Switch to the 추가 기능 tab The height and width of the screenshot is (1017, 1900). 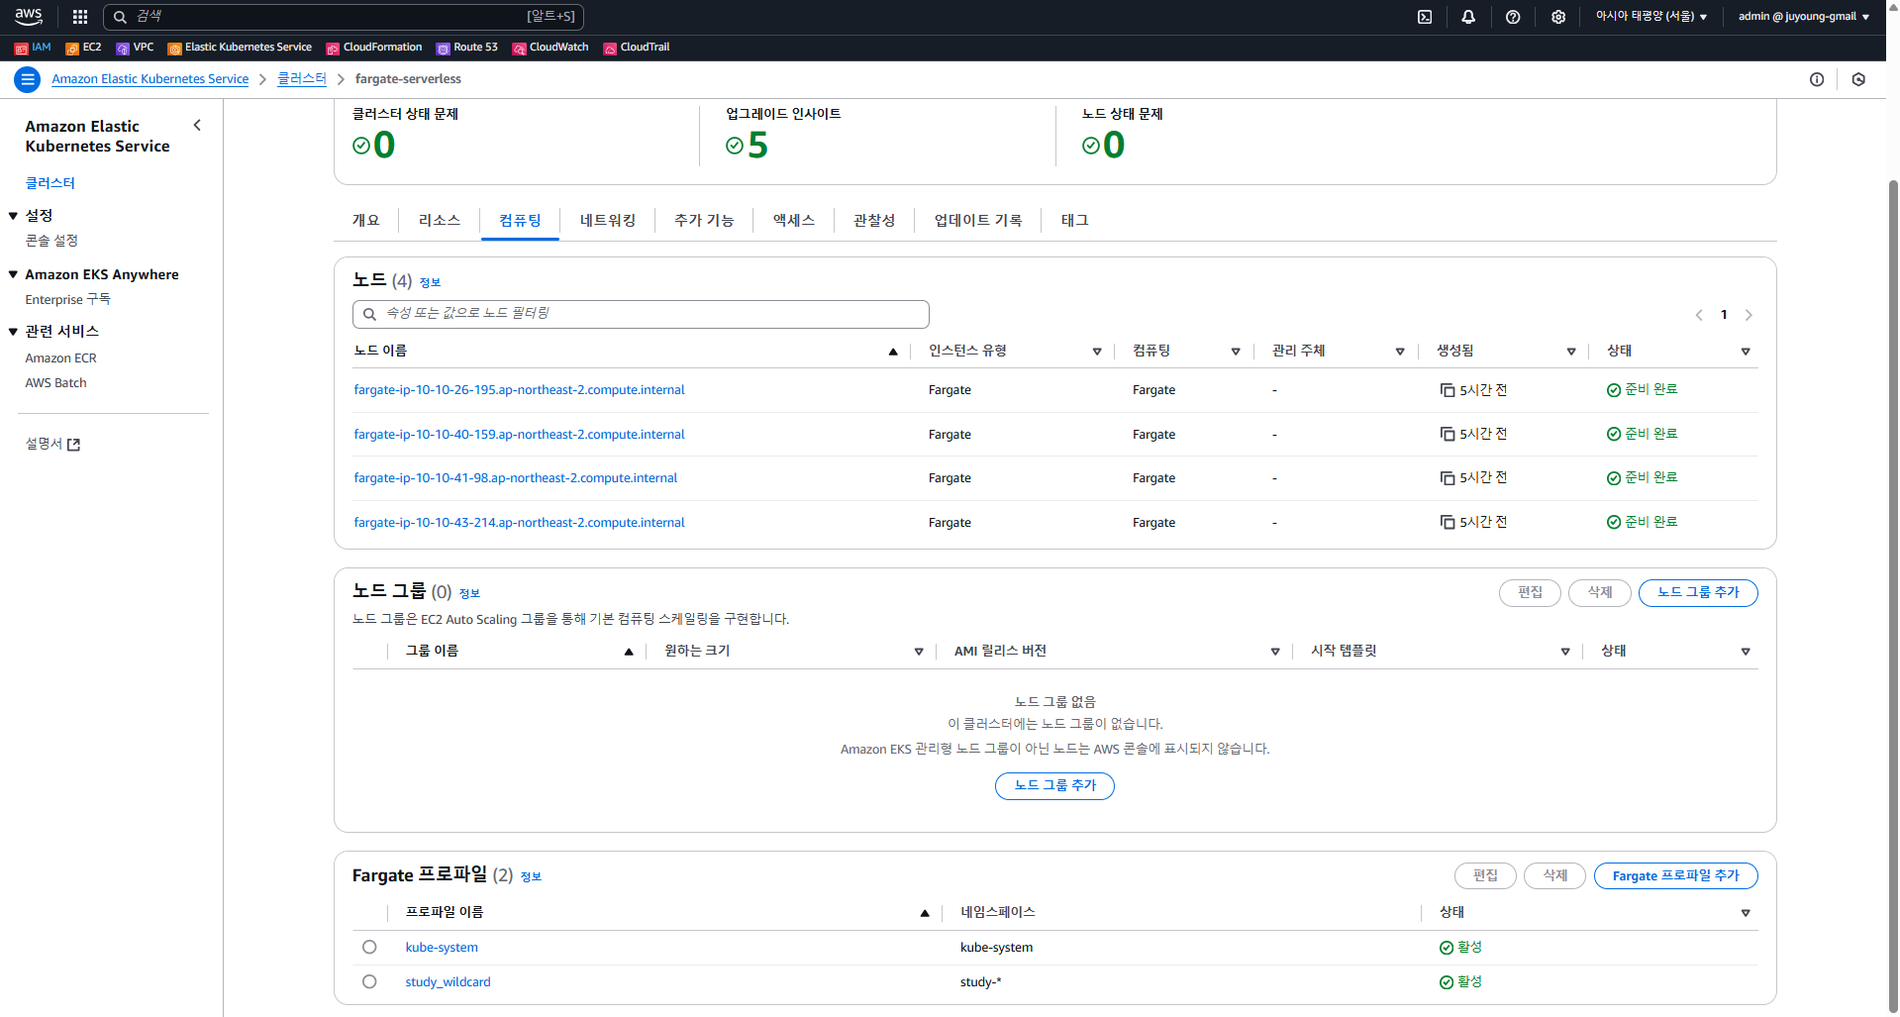point(704,221)
